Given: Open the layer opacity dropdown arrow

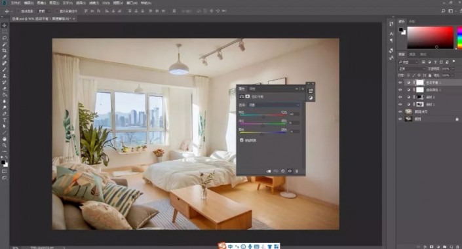Looking at the screenshot, I should click(453, 69).
